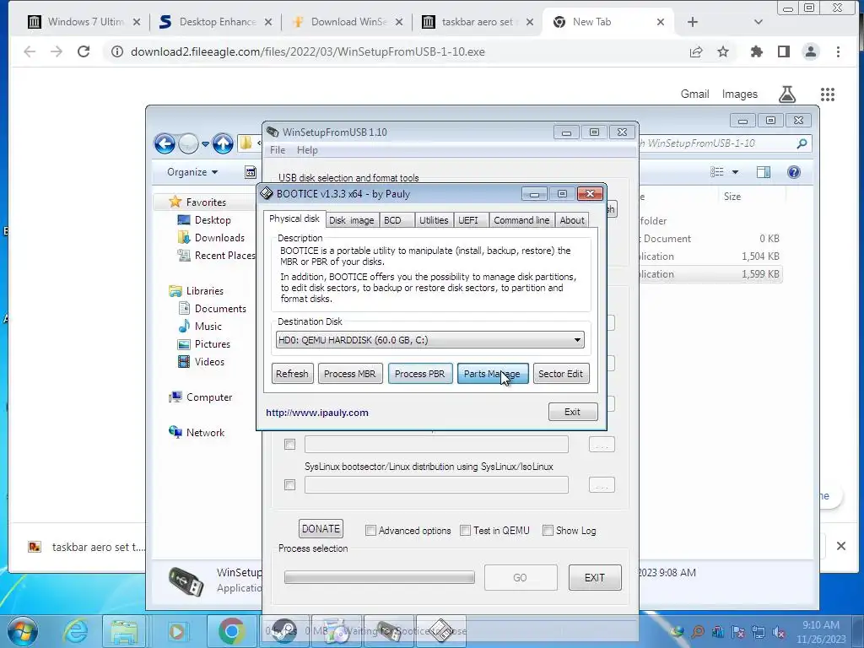Expand the Organize menu in Explorer
This screenshot has height=648, width=864.
[192, 172]
